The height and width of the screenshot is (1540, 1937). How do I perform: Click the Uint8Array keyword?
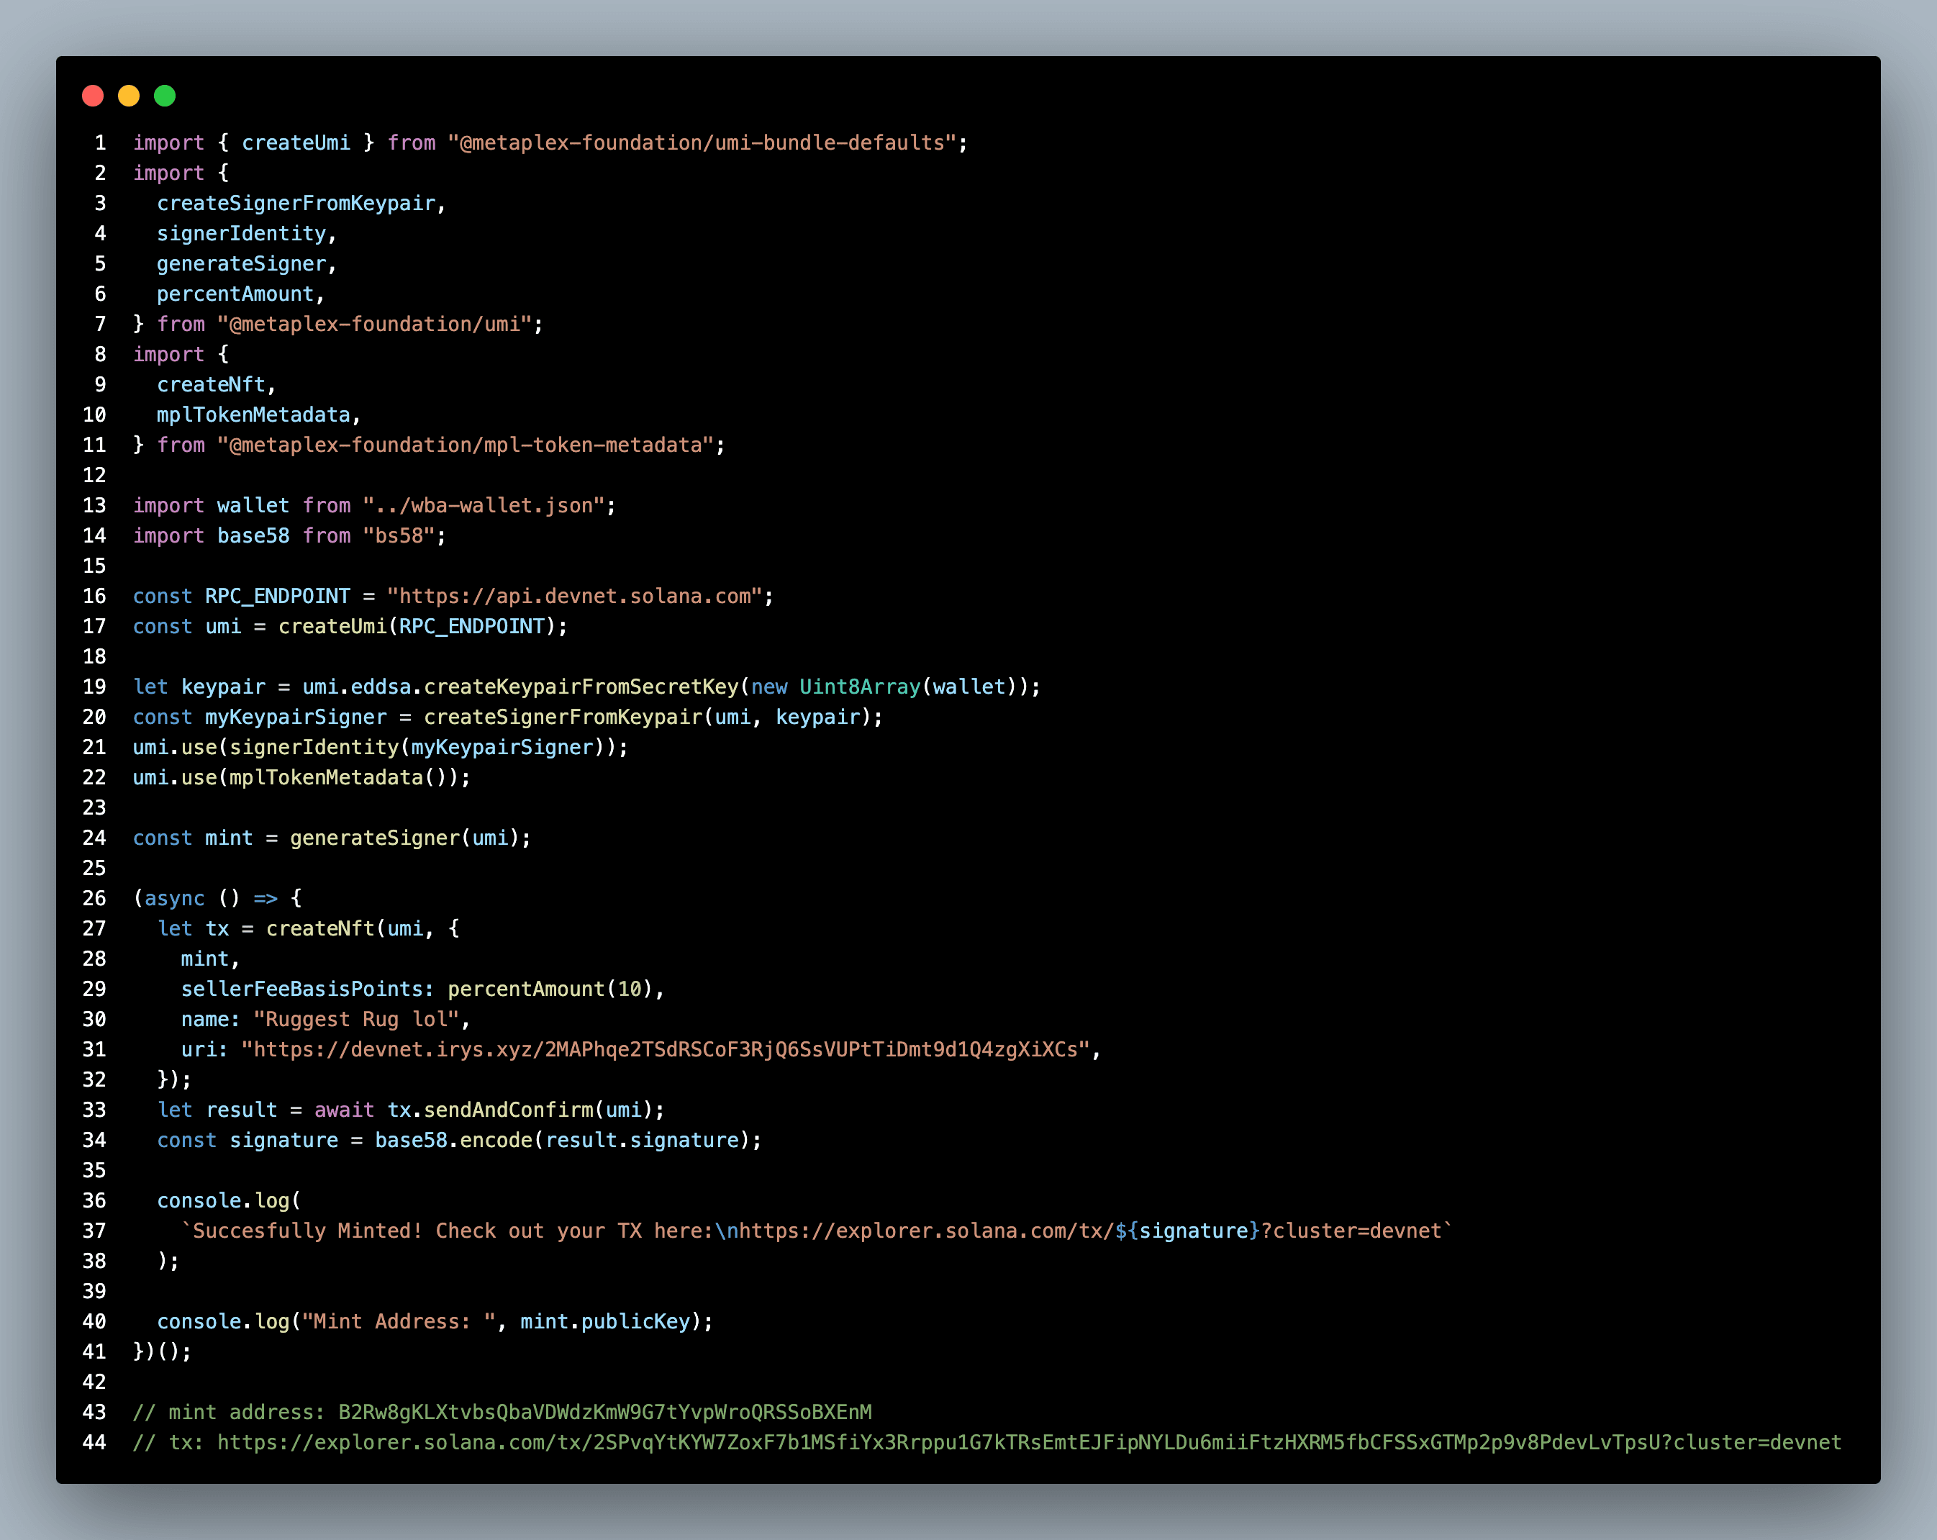point(859,687)
